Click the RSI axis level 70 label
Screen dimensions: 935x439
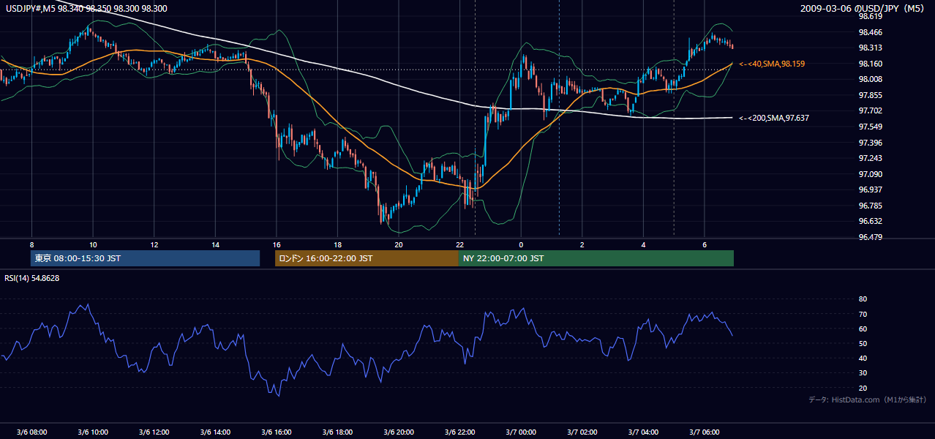click(x=863, y=314)
